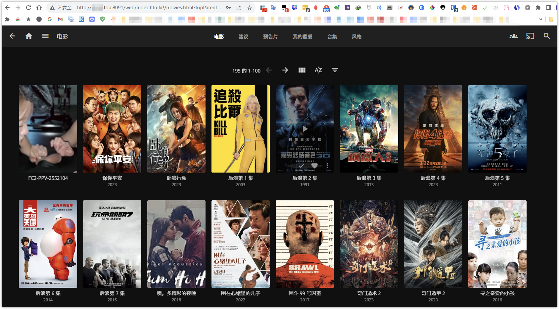Open the hamburger side menu
The image size is (559, 309).
point(45,36)
